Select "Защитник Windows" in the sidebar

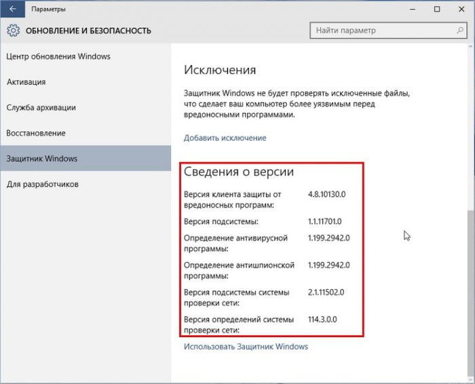pos(42,159)
